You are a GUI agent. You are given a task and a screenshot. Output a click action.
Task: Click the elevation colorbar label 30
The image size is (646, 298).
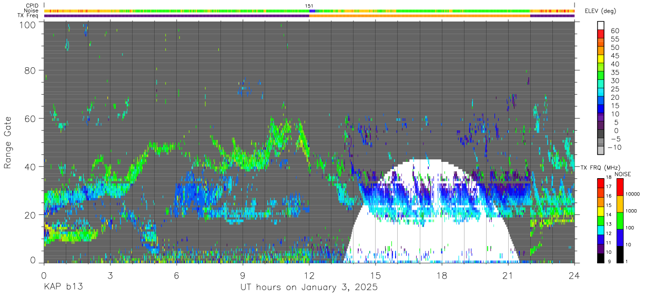614,80
